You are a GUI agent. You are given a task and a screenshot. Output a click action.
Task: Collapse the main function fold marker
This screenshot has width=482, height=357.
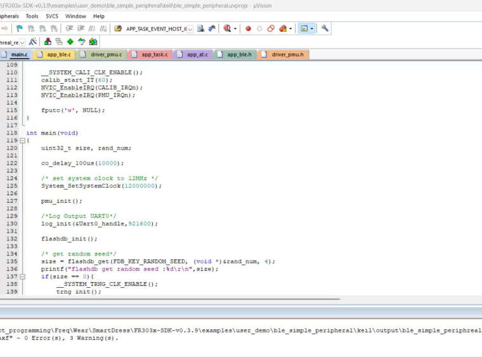tap(23, 141)
